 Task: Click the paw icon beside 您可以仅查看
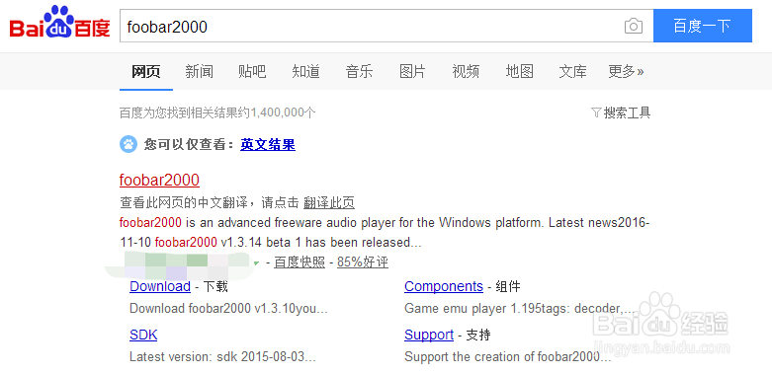click(129, 144)
